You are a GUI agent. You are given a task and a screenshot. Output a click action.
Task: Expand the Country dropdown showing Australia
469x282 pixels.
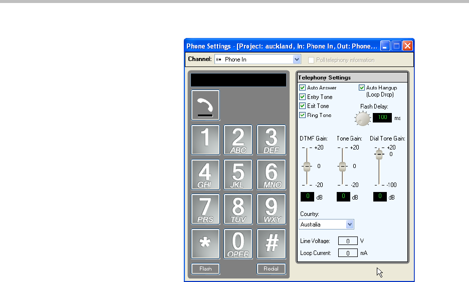[350, 224]
